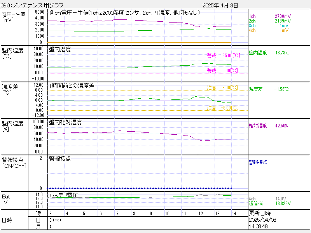311x233 pixels.
Task: Click hour 8 on the time axis
Action: (x=134, y=214)
